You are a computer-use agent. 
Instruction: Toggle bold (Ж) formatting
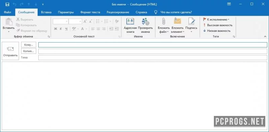(55, 29)
